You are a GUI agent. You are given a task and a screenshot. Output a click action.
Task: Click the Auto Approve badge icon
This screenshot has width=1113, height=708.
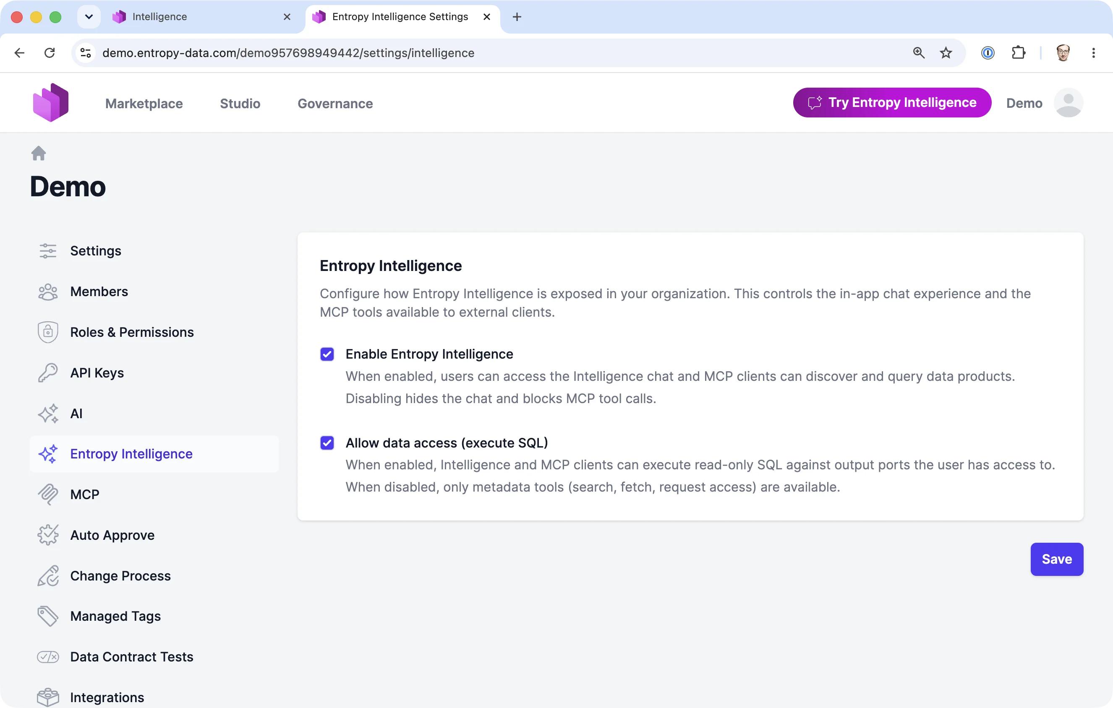(x=47, y=535)
